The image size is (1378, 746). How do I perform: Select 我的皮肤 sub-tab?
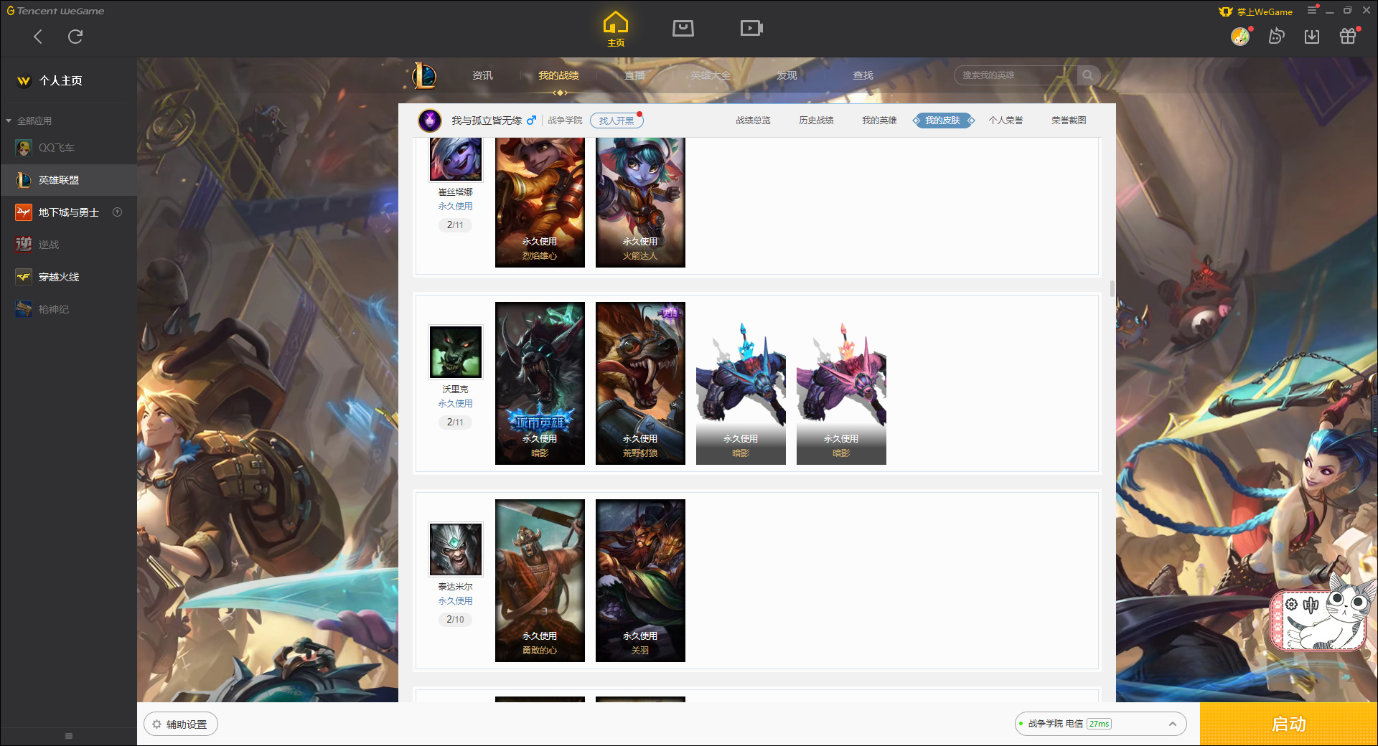pyautogui.click(x=942, y=121)
